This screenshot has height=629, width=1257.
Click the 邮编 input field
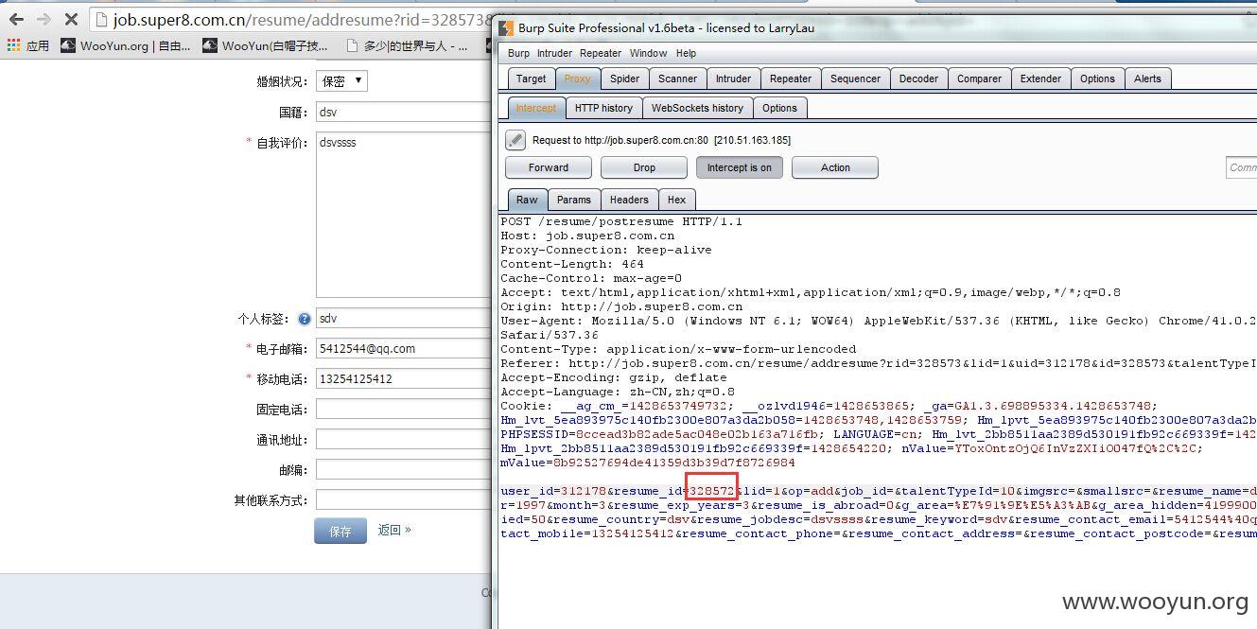tap(404, 470)
